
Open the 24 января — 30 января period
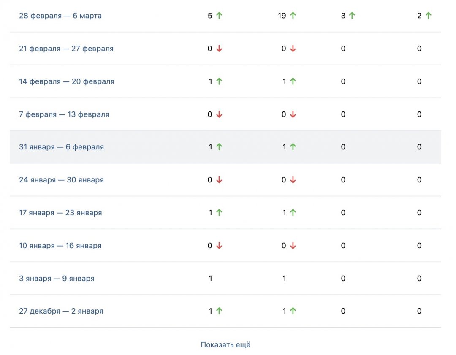[61, 180]
